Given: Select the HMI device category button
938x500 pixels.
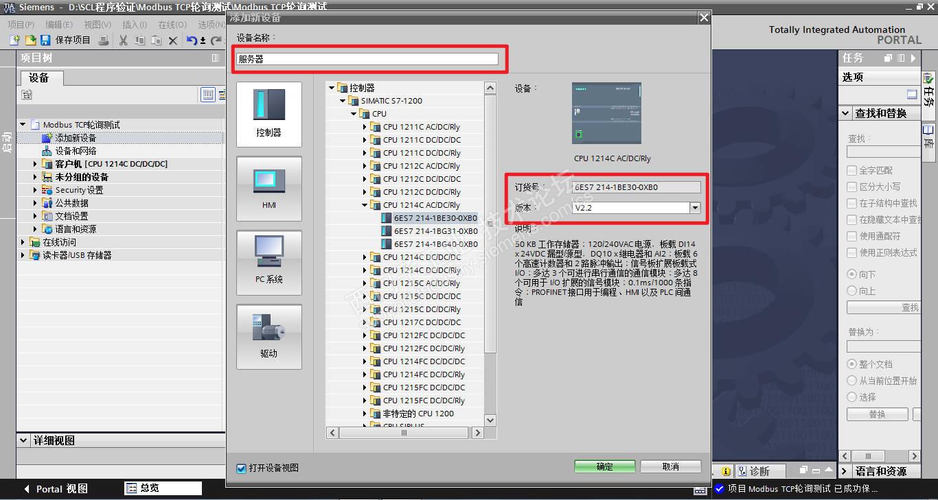Looking at the screenshot, I should pyautogui.click(x=269, y=189).
